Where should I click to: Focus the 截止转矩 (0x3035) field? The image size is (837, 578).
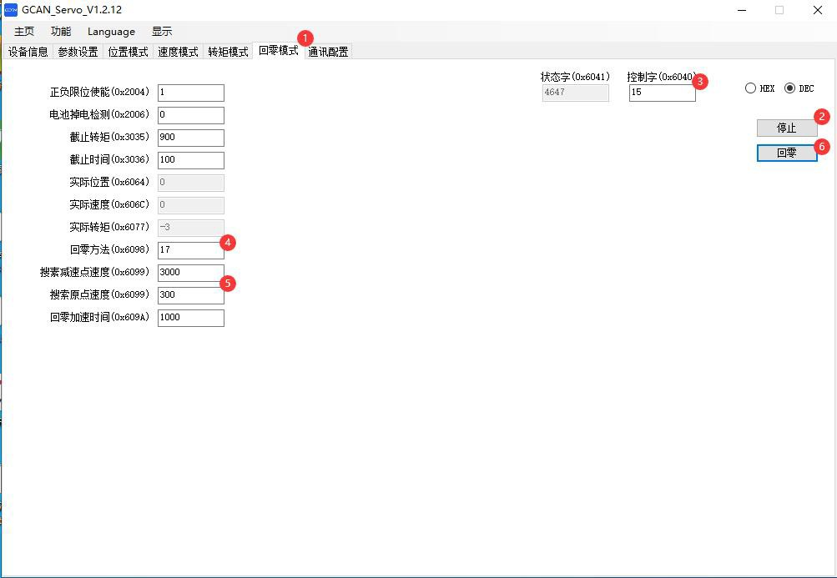(190, 138)
